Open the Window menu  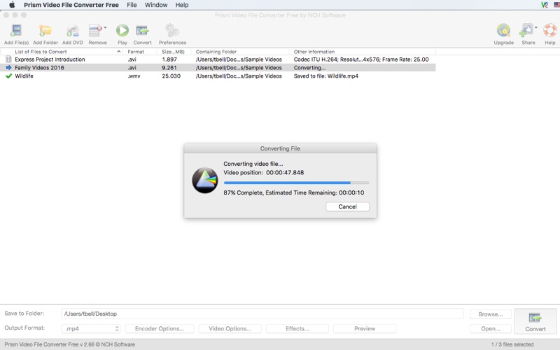point(156,5)
